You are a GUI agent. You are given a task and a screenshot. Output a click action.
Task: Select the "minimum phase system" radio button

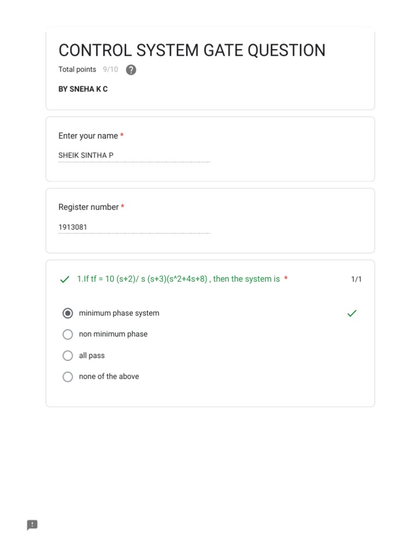(x=68, y=313)
